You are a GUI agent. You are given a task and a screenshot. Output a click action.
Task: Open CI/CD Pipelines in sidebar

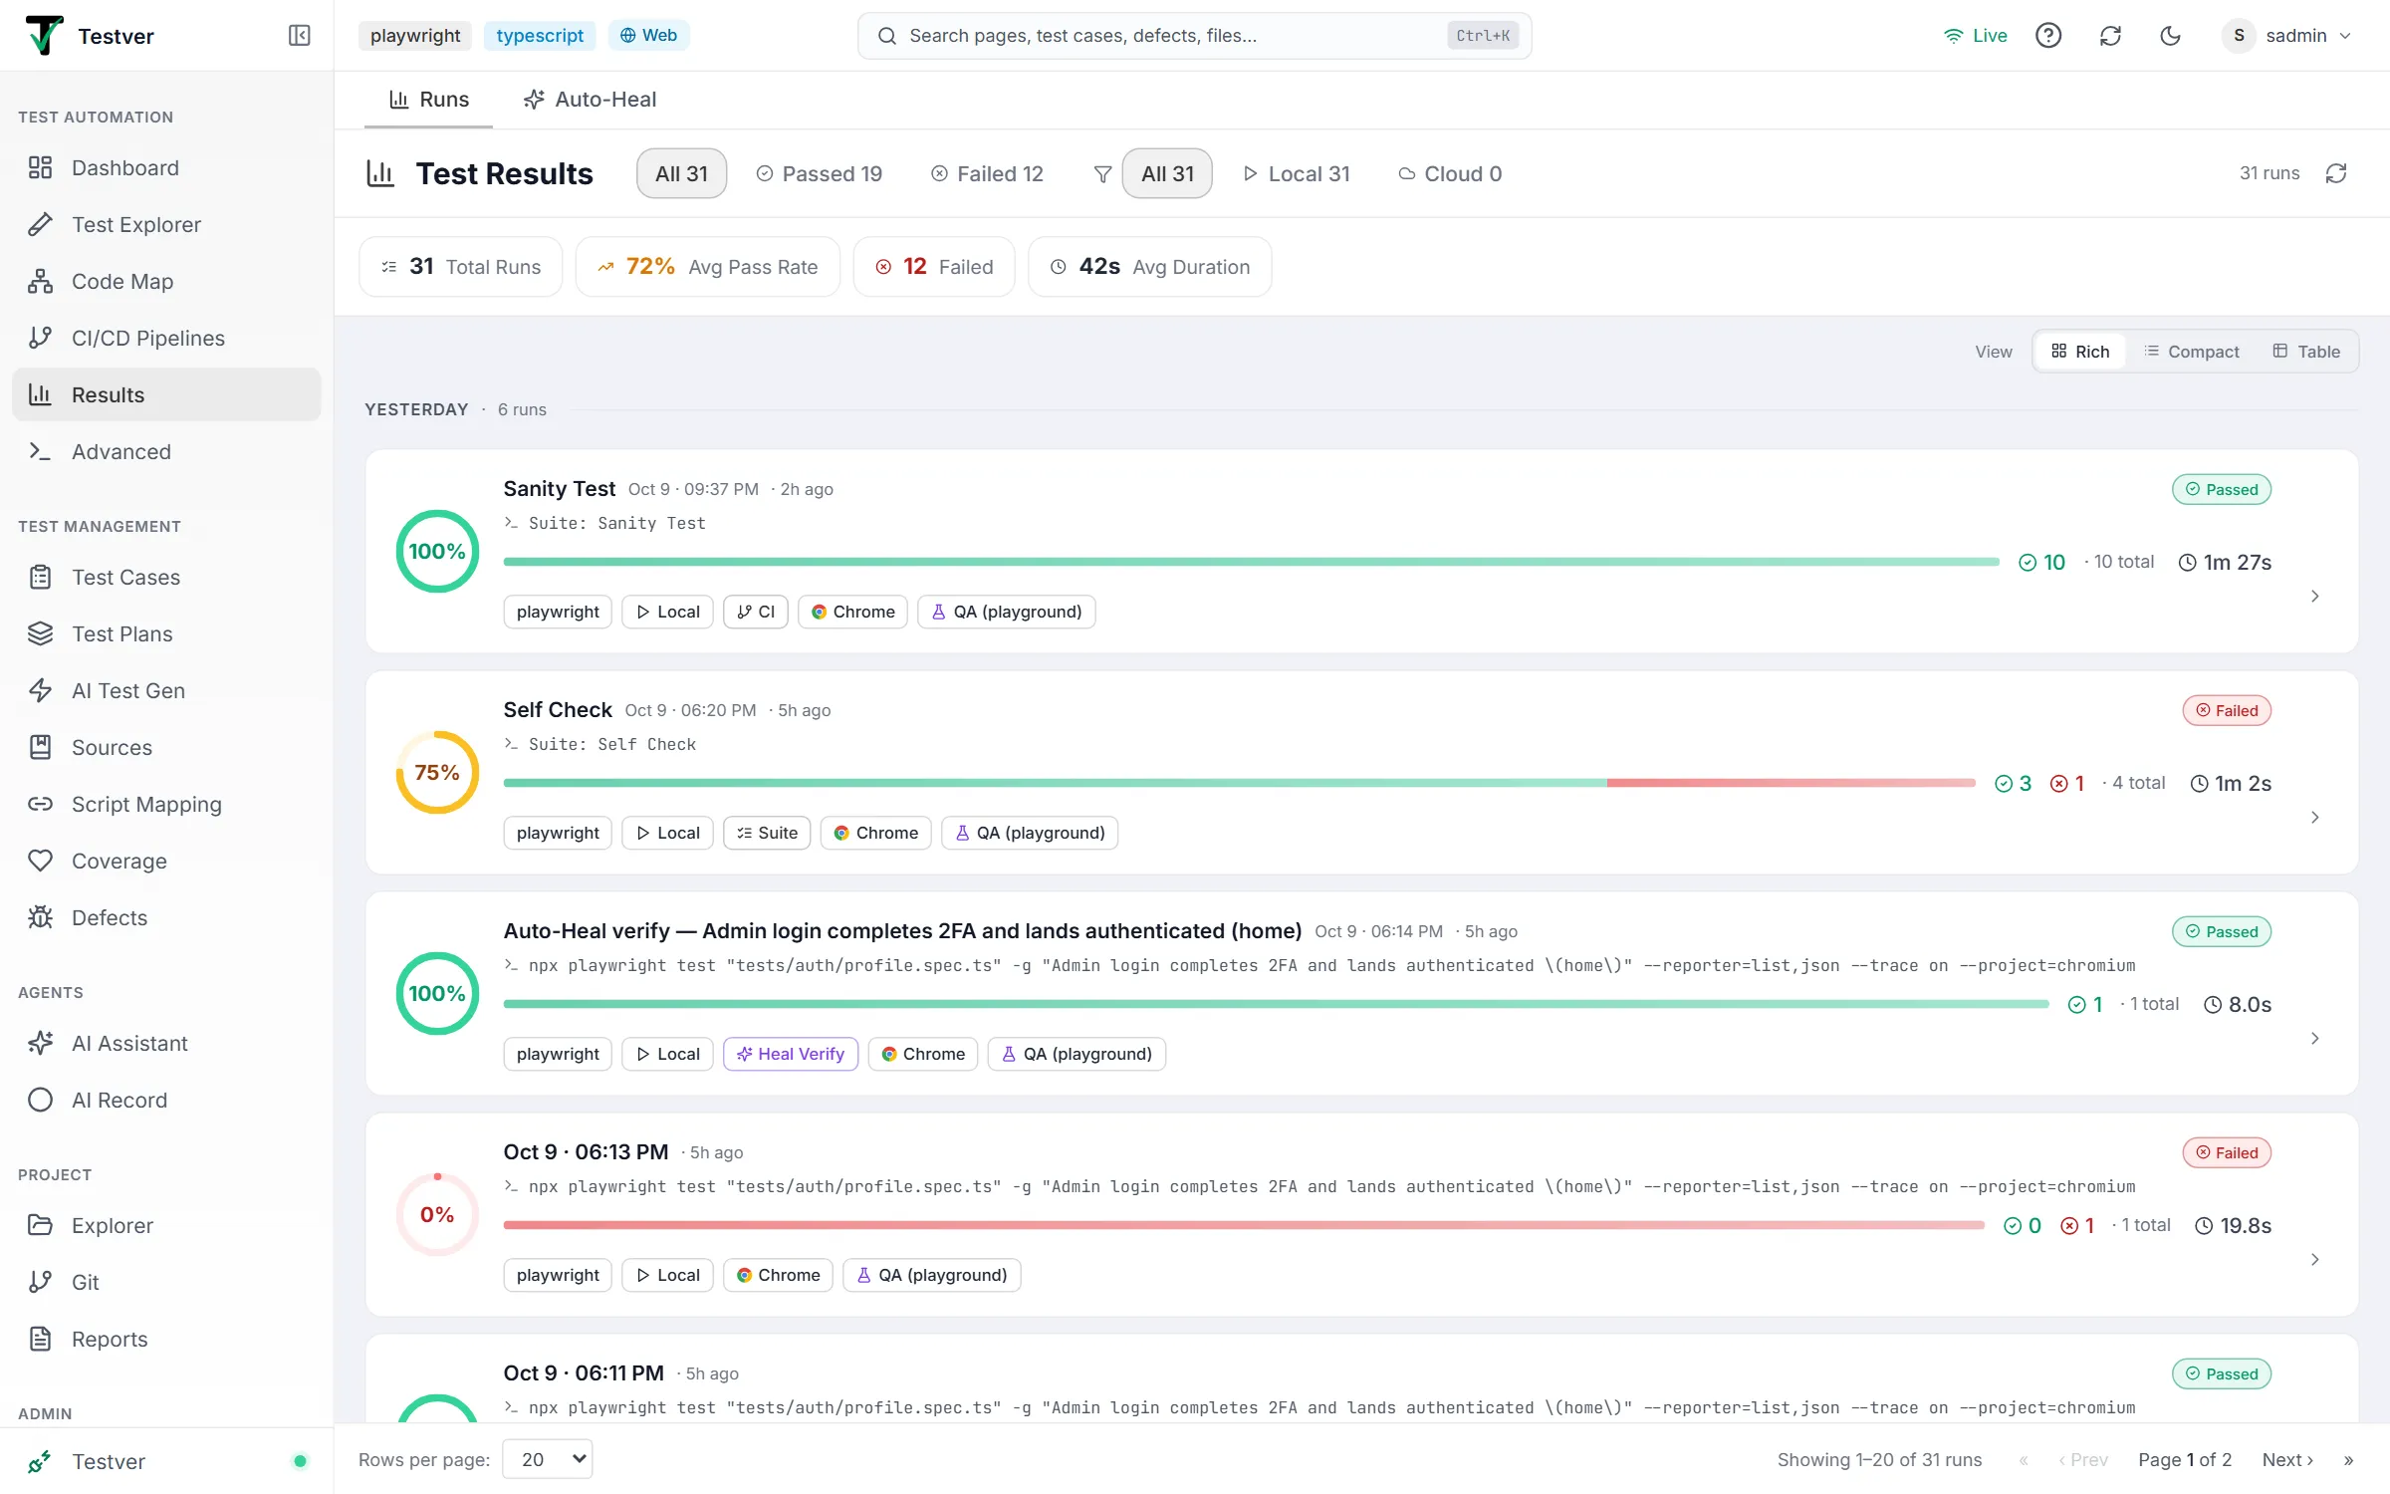point(166,338)
